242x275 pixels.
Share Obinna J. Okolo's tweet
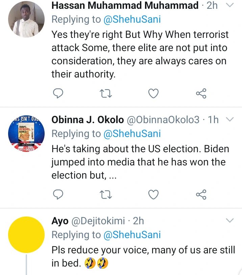[201, 194]
